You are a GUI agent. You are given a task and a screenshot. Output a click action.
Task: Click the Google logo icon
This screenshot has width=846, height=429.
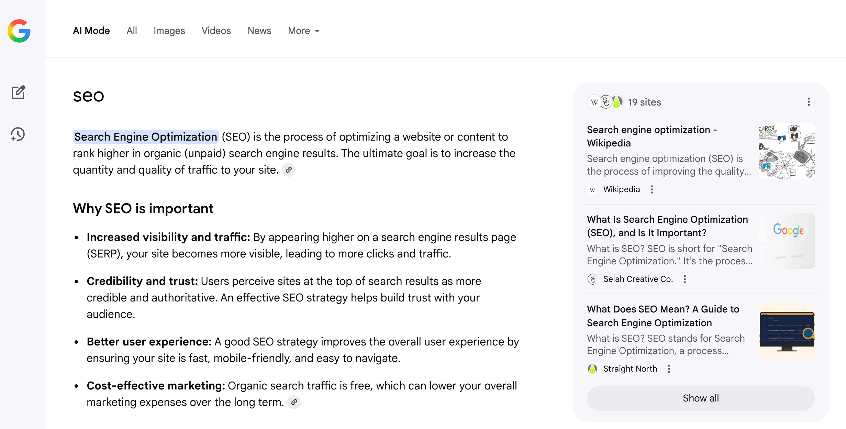19,31
